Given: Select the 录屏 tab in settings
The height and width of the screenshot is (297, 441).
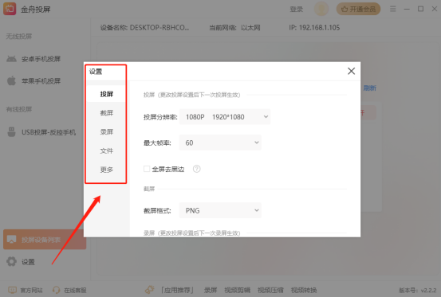Looking at the screenshot, I should pos(106,131).
